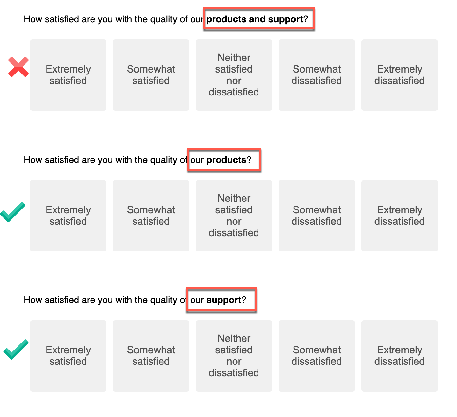Pick the neutral option for products and support

234,75
